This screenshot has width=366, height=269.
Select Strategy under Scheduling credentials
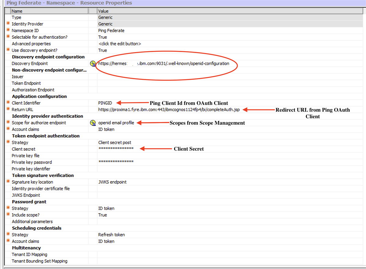[x=20, y=235]
